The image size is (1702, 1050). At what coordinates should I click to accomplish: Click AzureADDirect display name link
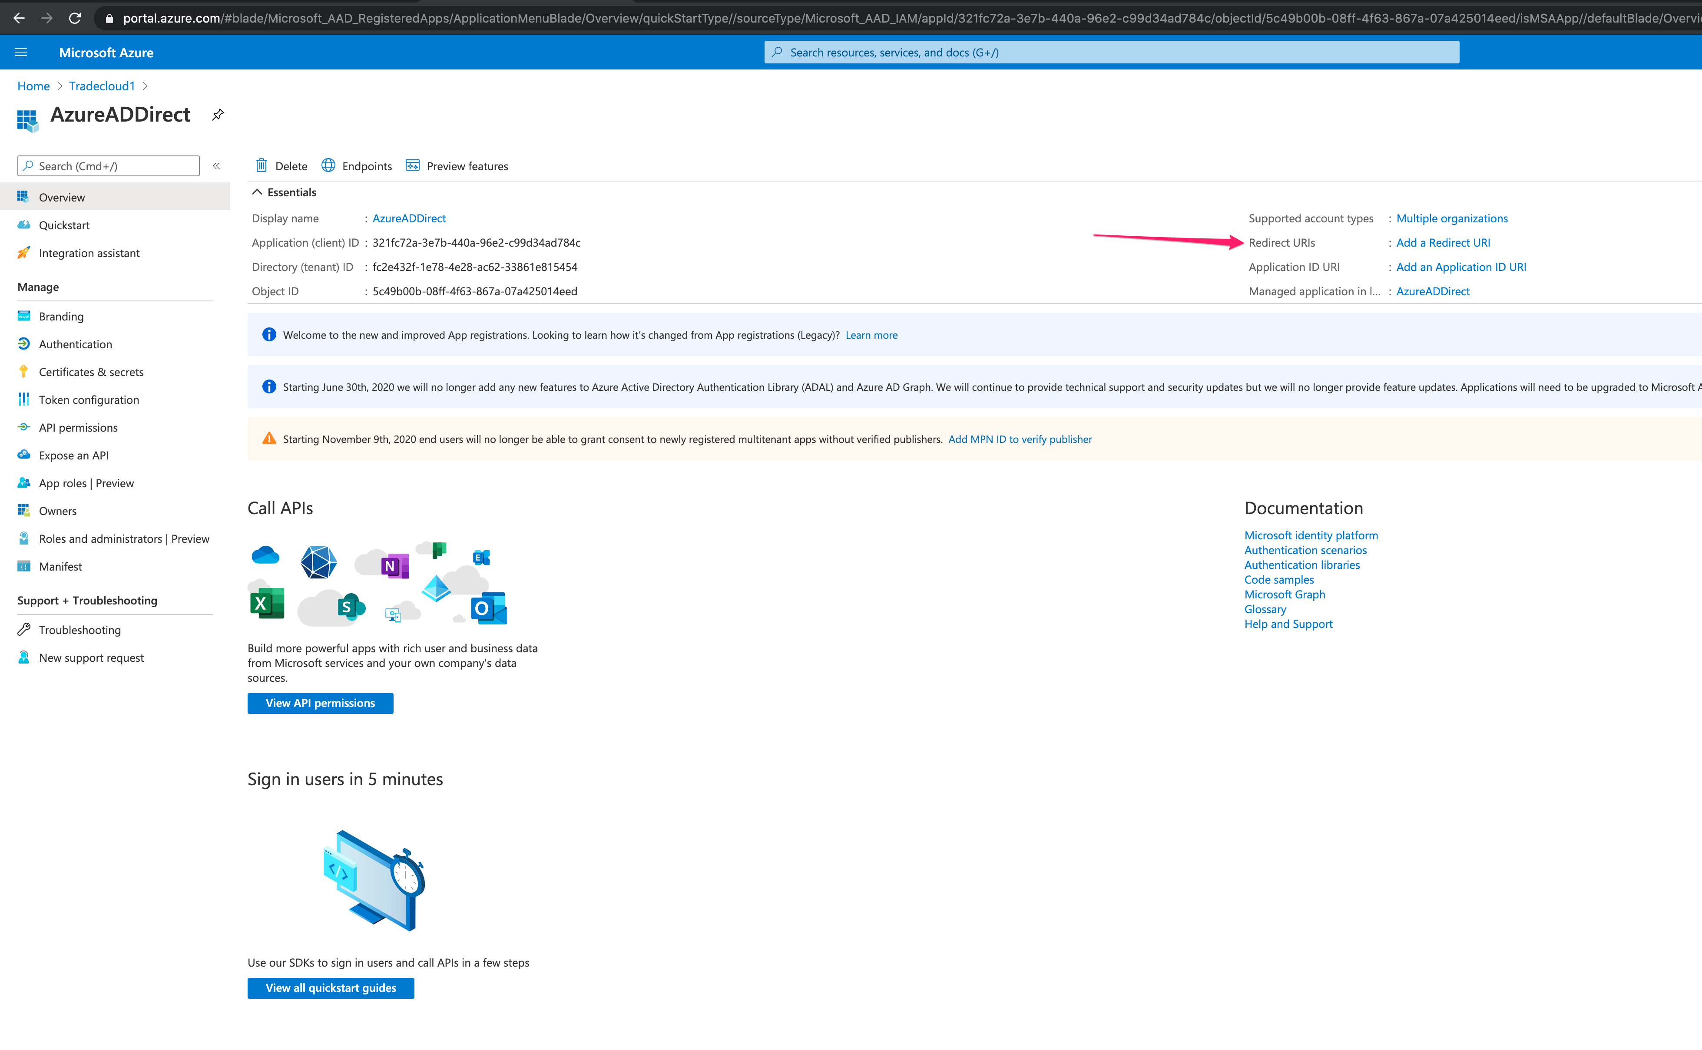click(x=409, y=218)
